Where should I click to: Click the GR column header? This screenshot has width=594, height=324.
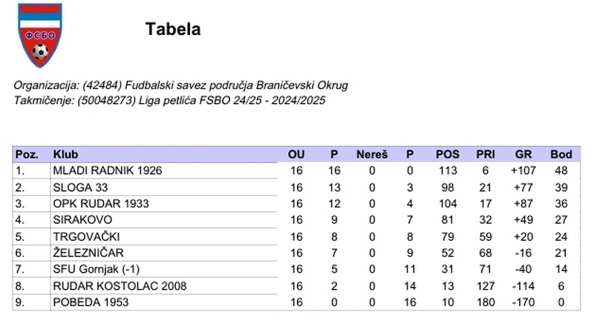523,155
